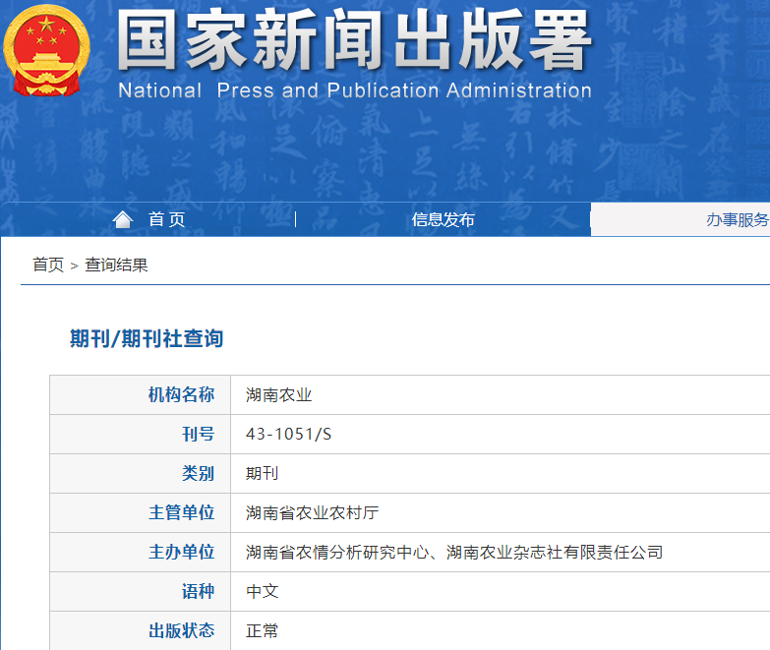Click the 国家新闻出版署 site title

[355, 40]
